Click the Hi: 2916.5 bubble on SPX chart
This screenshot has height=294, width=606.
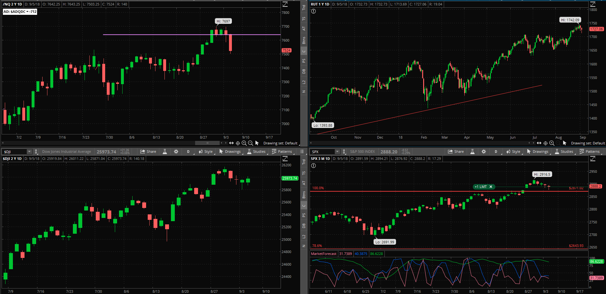pos(542,174)
